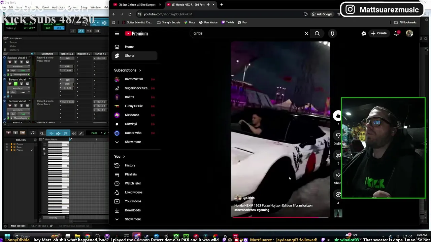Open YouTube notifications bell
Screen dimensions: 431x242
(397, 33)
